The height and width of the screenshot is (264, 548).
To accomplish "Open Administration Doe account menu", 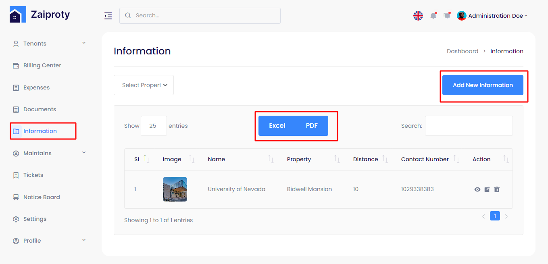I will coord(492,16).
